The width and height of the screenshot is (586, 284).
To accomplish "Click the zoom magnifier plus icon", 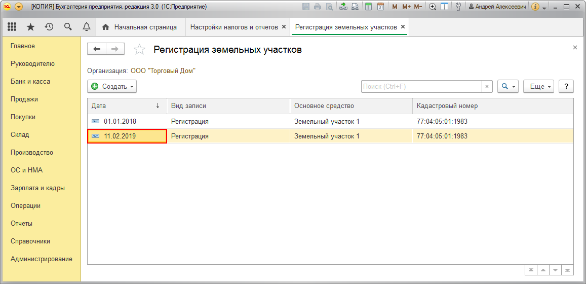I will [433, 7].
